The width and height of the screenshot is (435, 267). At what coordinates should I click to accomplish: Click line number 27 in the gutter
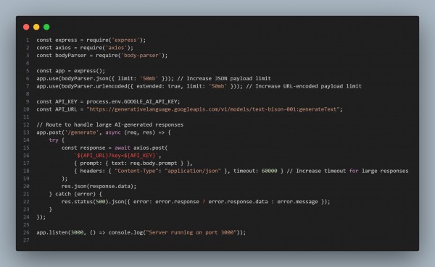(x=26, y=240)
